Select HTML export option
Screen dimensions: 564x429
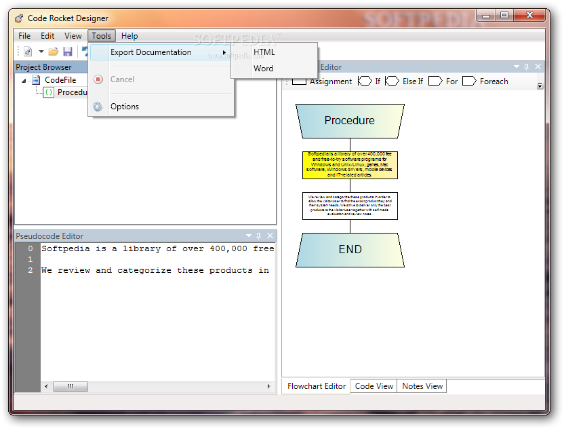point(264,52)
